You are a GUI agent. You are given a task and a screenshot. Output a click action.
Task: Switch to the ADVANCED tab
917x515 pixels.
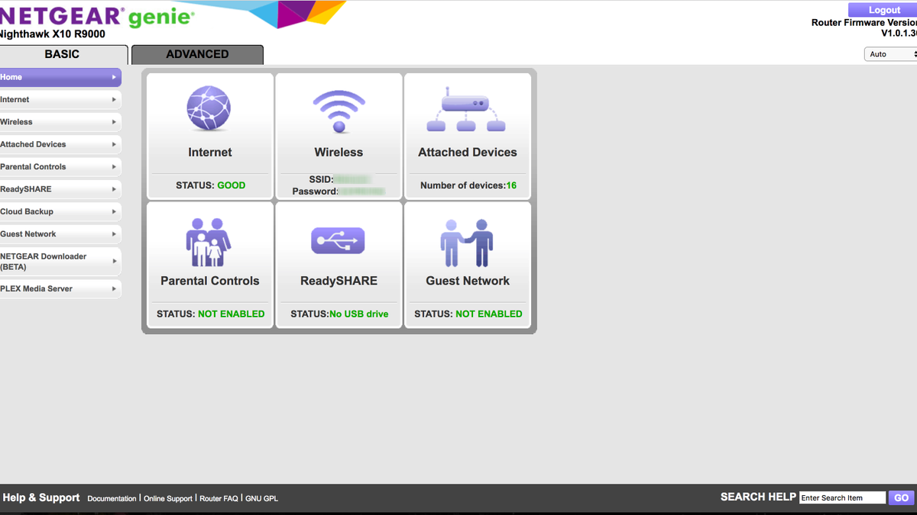(197, 54)
